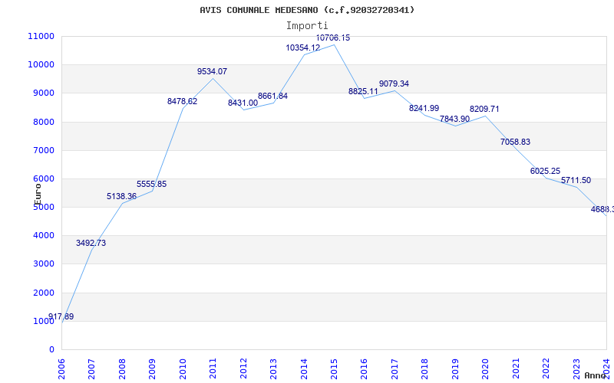Click the data label 8431.00
Image resolution: width=614 pixels, height=383 pixels.
pyautogui.click(x=243, y=103)
